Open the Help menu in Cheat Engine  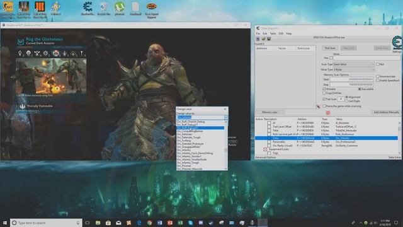point(289,33)
